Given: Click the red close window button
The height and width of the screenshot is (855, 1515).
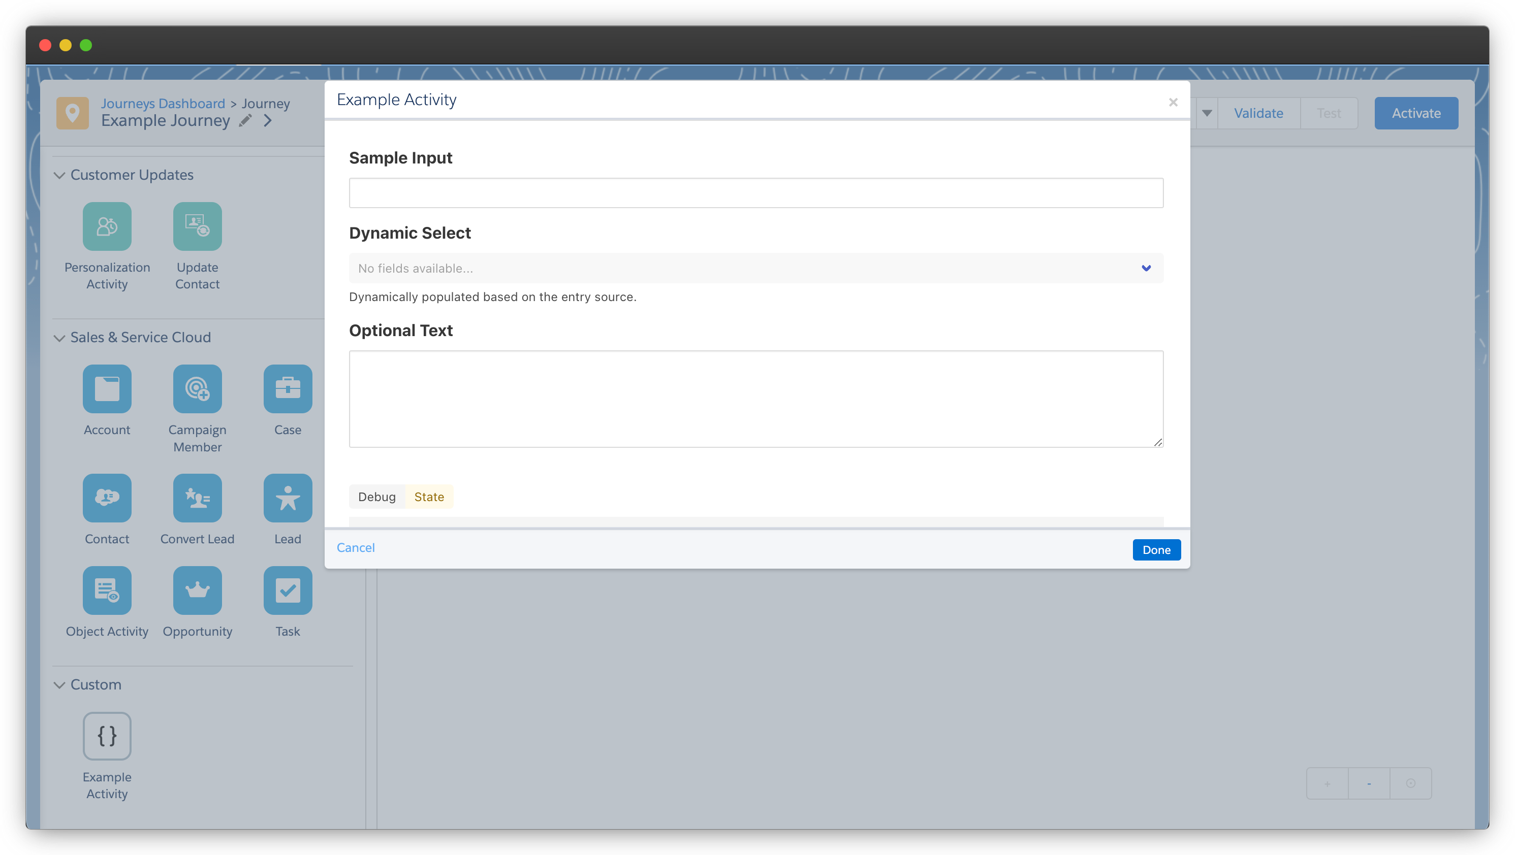Looking at the screenshot, I should coord(45,45).
